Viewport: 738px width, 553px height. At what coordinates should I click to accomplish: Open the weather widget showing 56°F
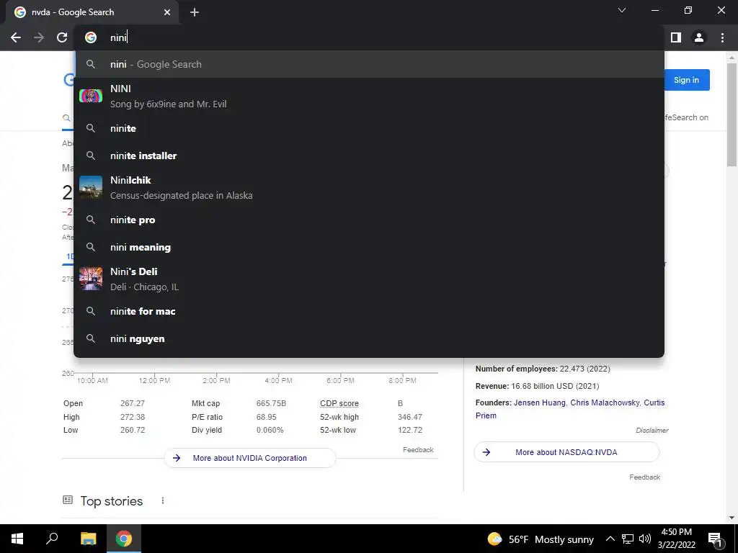541,539
